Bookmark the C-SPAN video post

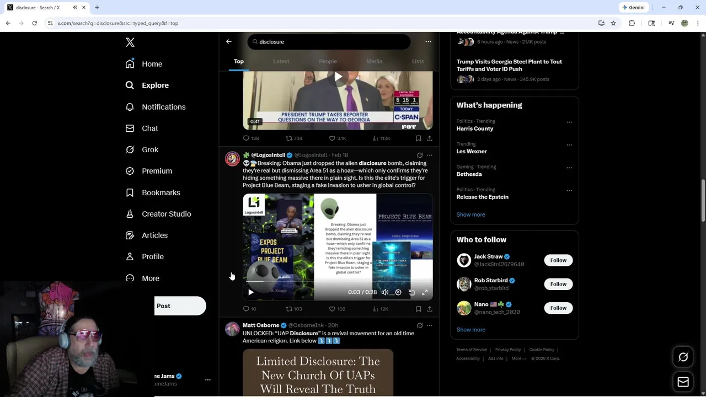(419, 138)
